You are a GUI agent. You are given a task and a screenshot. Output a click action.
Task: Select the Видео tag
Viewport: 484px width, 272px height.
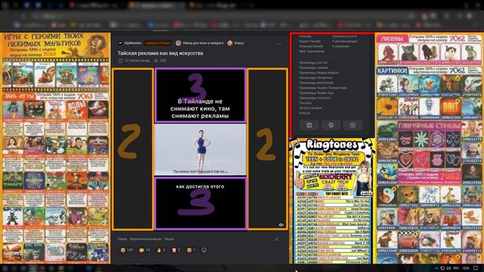click(169, 239)
